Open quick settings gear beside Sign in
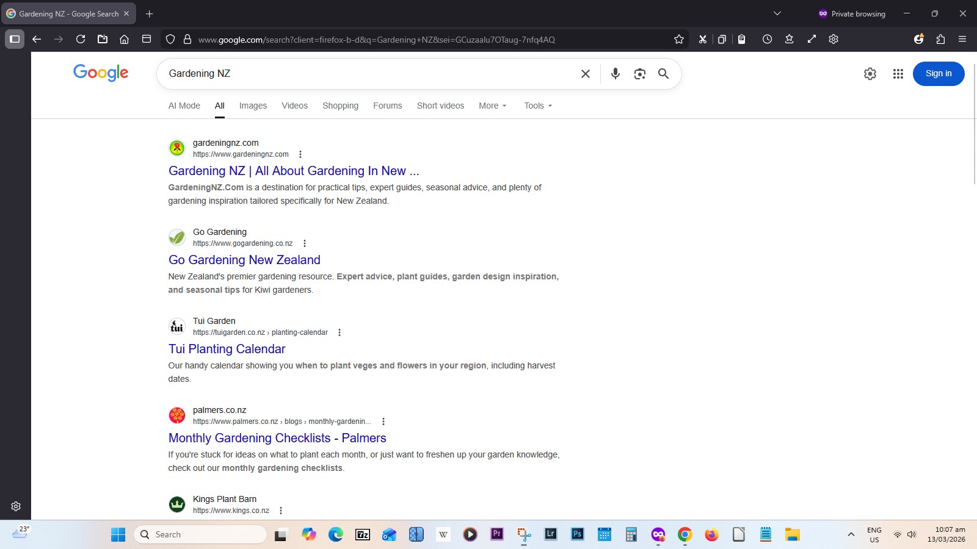This screenshot has width=977, height=549. click(x=870, y=73)
